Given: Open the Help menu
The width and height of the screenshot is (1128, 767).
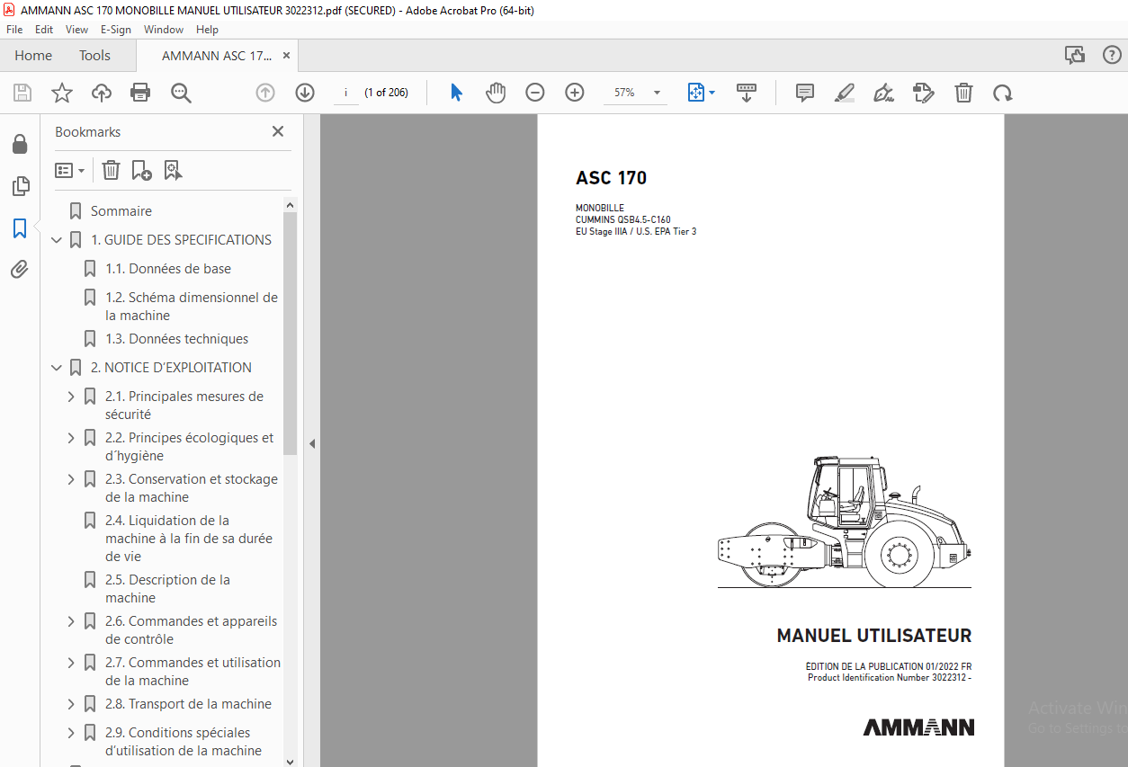Looking at the screenshot, I should 207,30.
